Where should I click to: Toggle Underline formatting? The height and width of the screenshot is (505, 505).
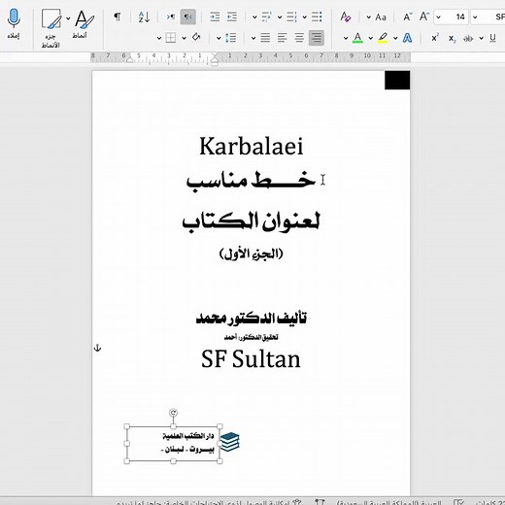pyautogui.click(x=492, y=38)
